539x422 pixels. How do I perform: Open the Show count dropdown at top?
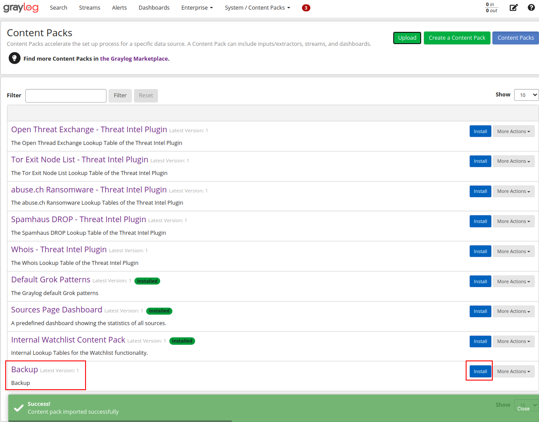point(526,95)
